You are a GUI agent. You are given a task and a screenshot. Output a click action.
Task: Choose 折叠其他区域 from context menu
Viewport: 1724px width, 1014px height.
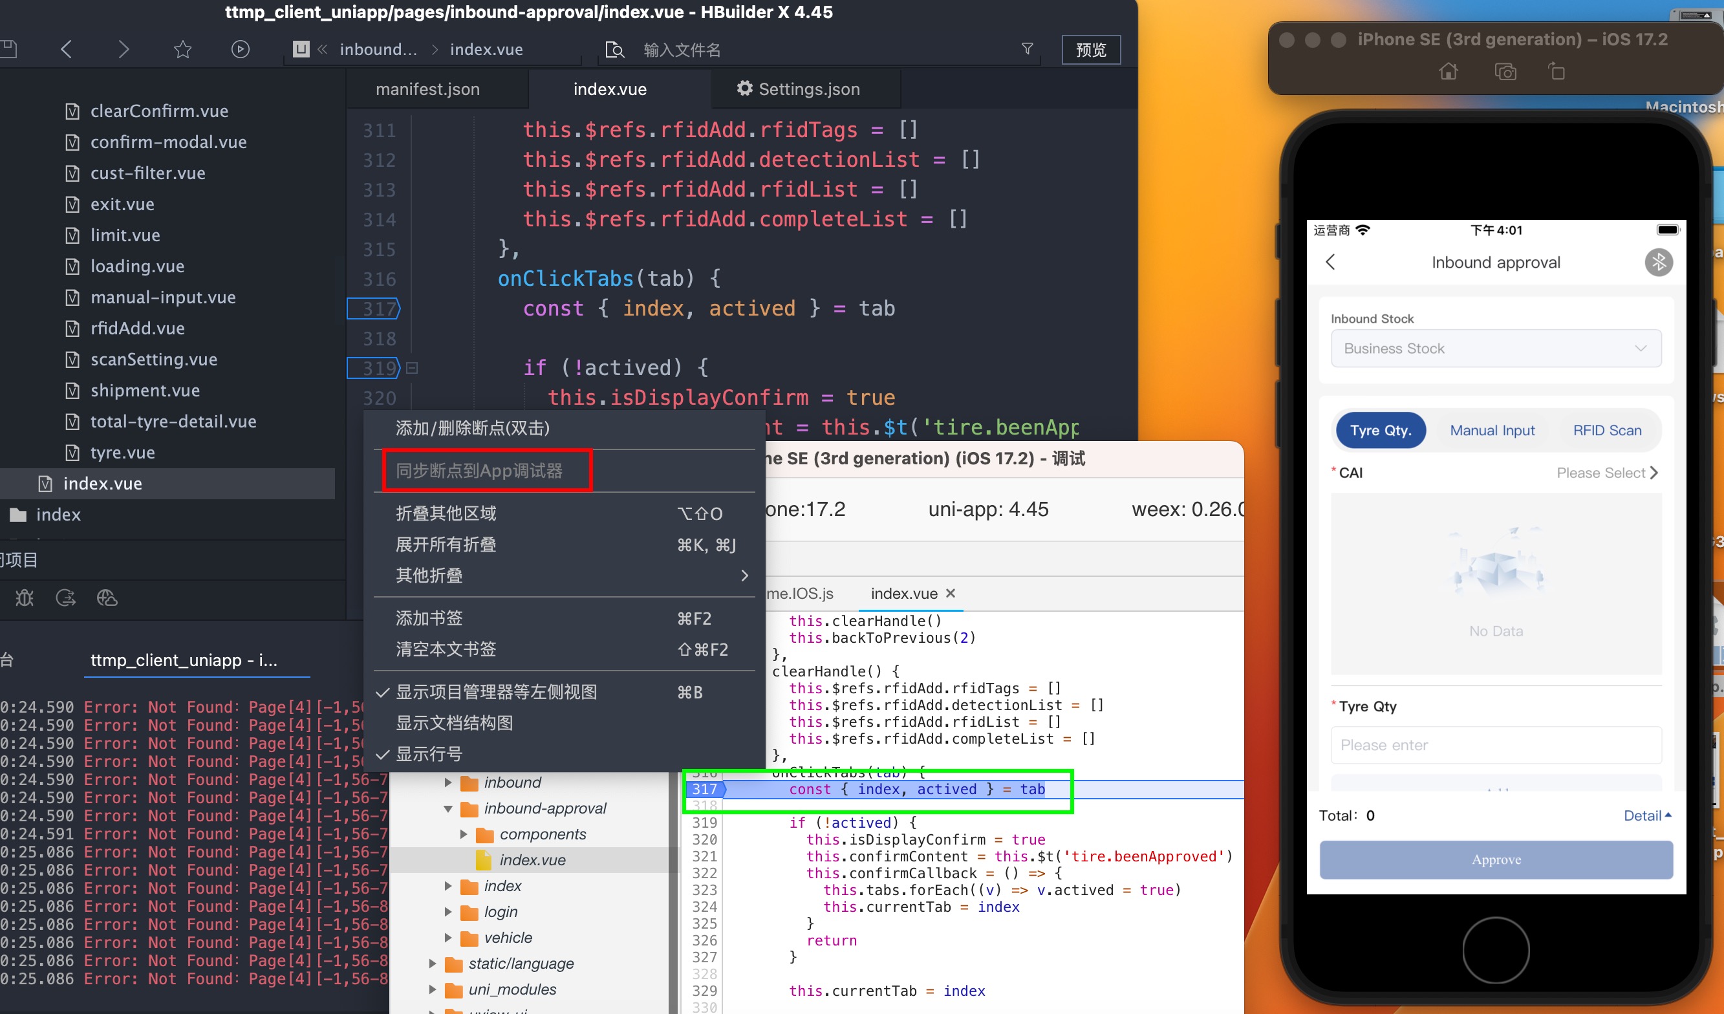(565, 513)
